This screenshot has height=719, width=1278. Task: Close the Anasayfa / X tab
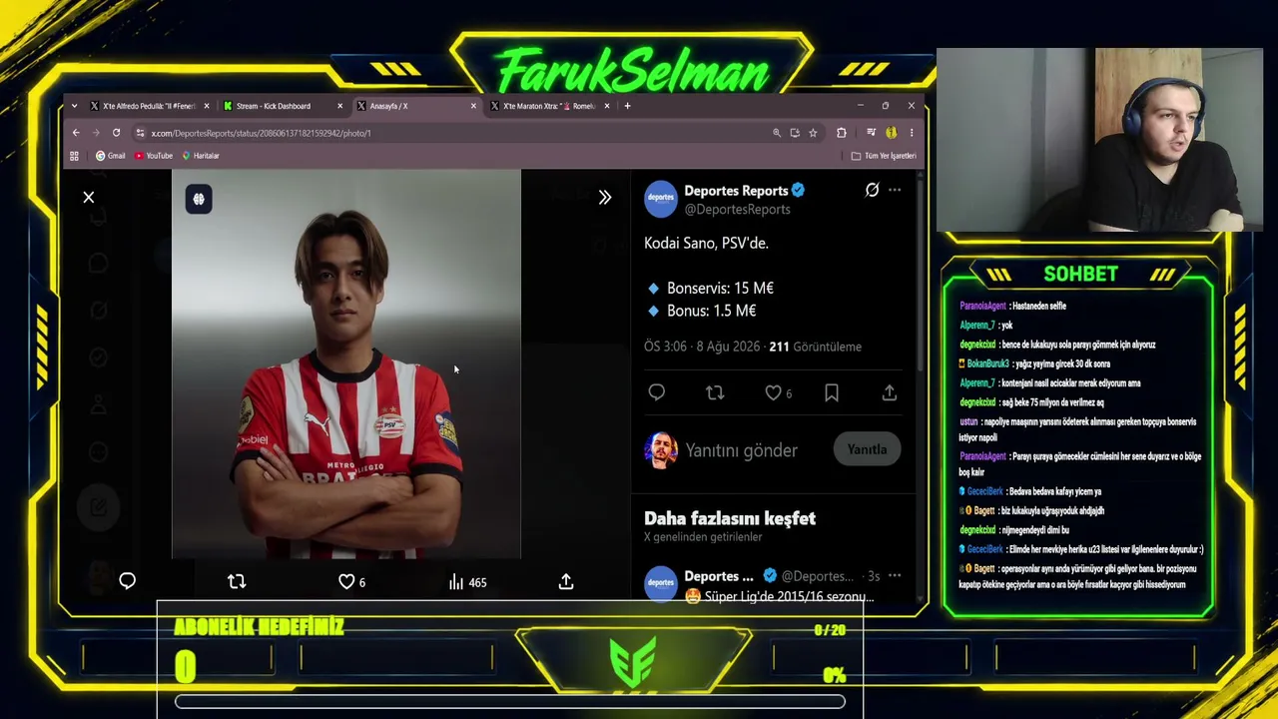[473, 106]
